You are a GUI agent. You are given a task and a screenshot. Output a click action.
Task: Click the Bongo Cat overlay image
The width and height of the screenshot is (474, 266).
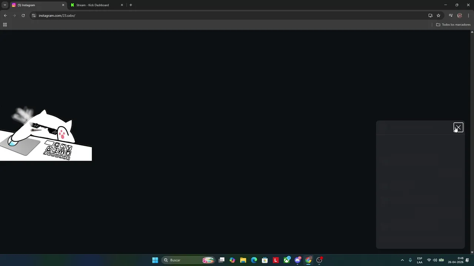(46, 134)
